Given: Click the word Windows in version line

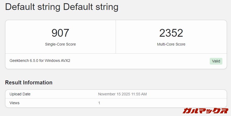Looking at the screenshot, I should [53, 61].
